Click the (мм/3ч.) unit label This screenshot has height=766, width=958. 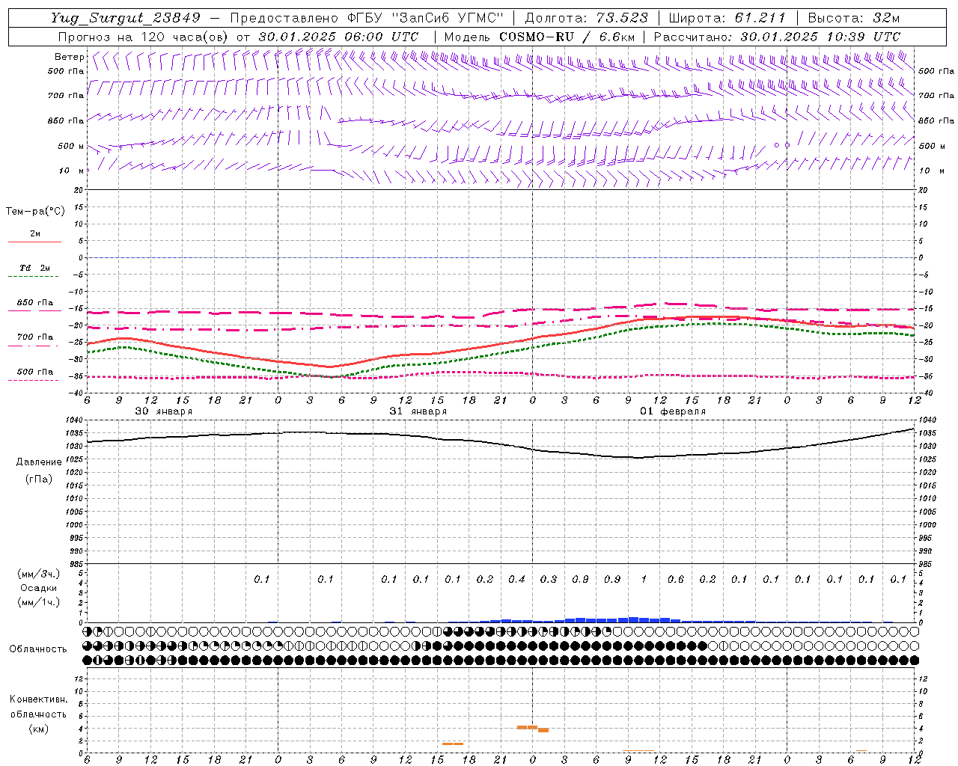39,574
